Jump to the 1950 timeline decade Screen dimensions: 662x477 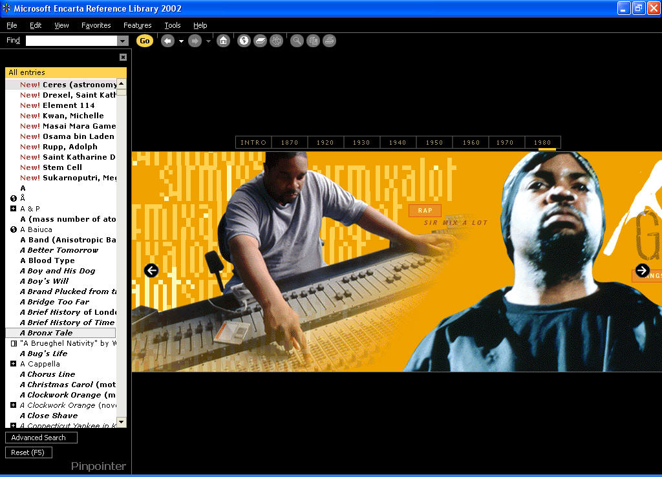click(434, 143)
